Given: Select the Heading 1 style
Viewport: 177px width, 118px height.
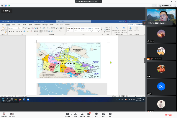Looking at the screenshot, I should [83, 29].
